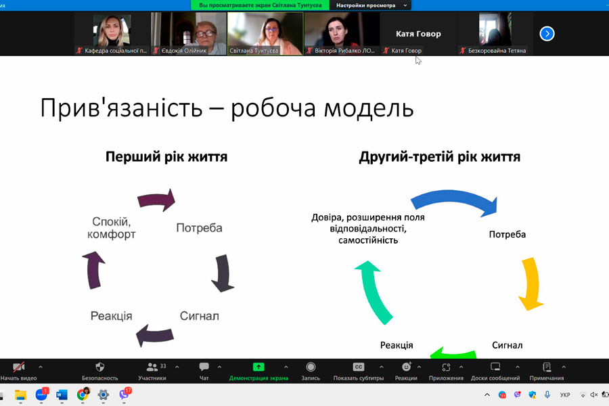Open Безопасность shield icon

[x=100, y=367]
